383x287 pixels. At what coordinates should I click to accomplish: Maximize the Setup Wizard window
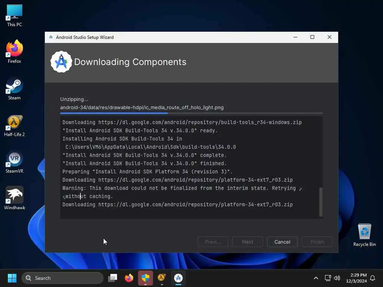312,37
